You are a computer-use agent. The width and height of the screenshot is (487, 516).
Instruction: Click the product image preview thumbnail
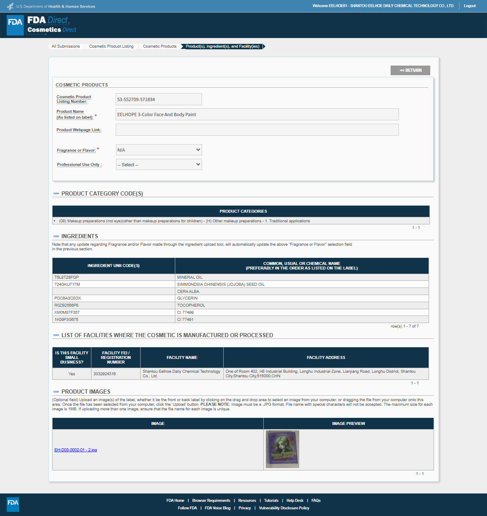[283, 449]
